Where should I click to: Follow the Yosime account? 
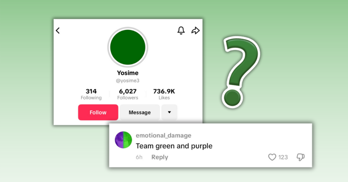[x=98, y=112]
